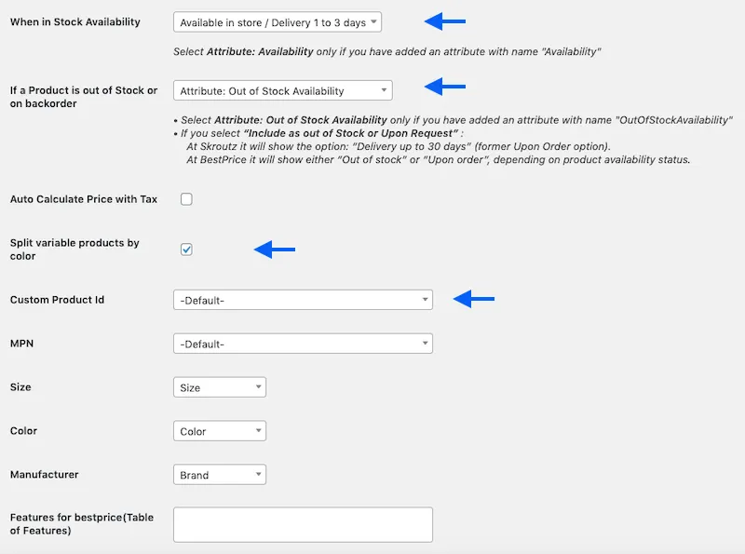This screenshot has width=745, height=554.
Task: Open the Color attribute dropdown
Action: point(220,431)
